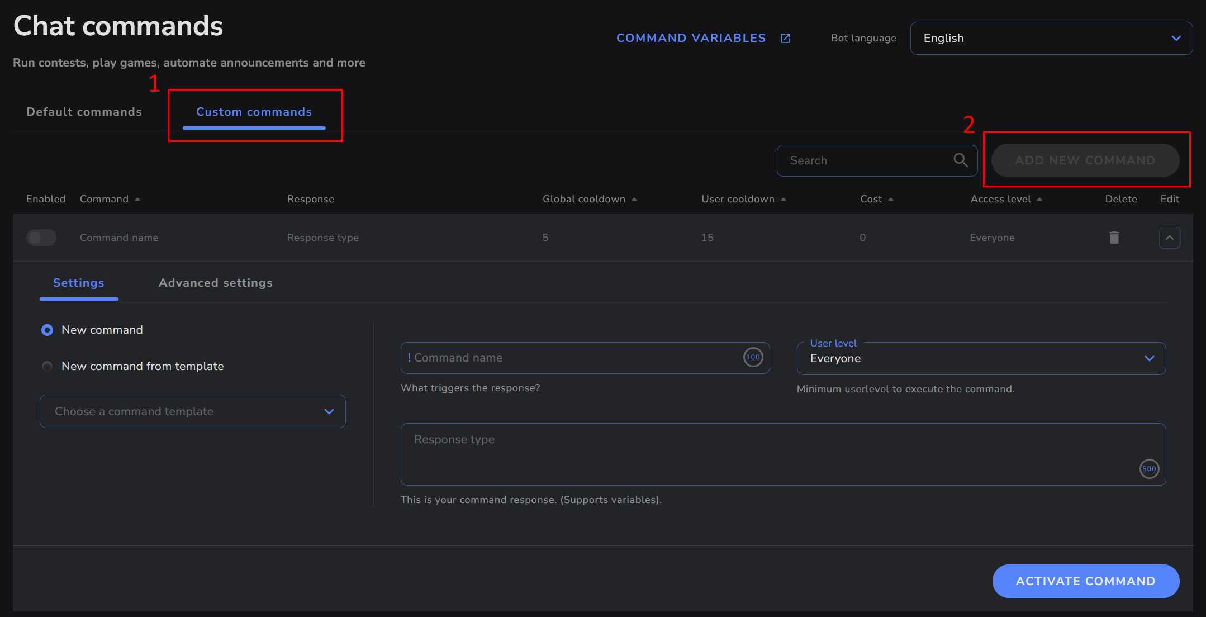Sort by Access level arrow

1039,200
